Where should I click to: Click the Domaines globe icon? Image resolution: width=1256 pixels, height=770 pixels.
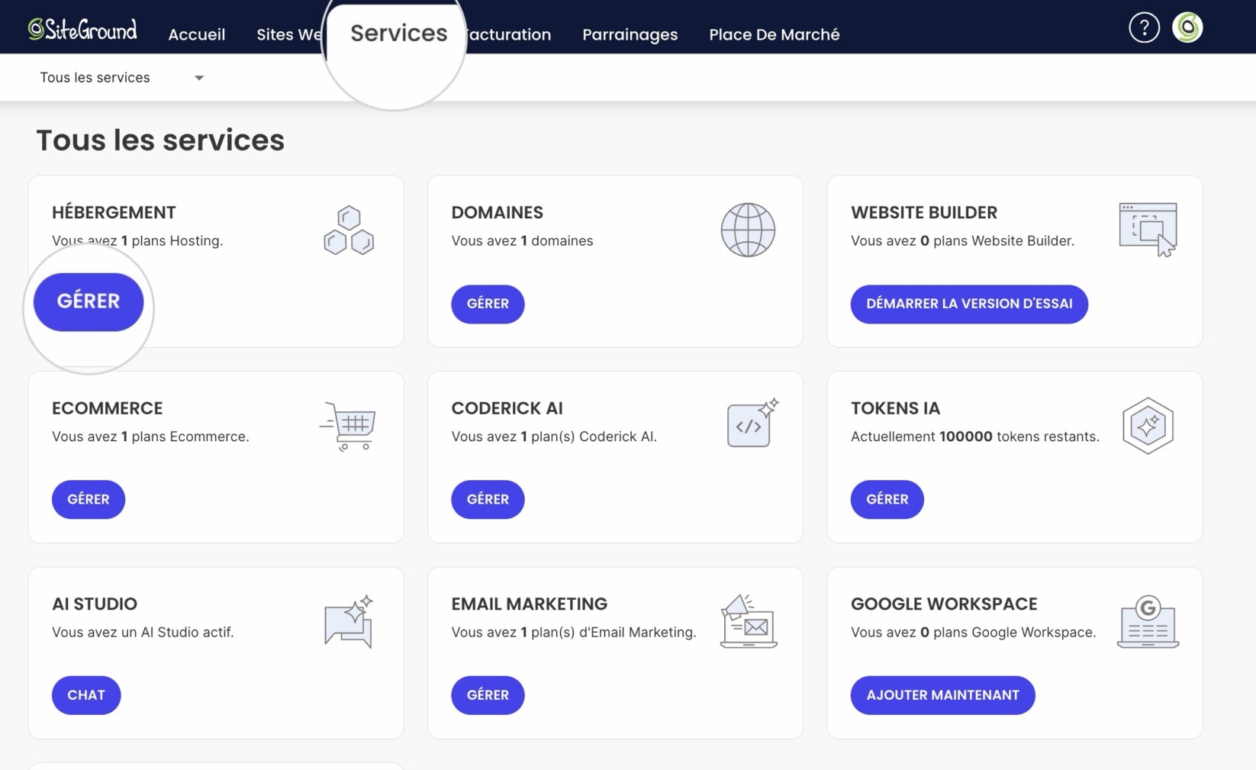pyautogui.click(x=748, y=230)
